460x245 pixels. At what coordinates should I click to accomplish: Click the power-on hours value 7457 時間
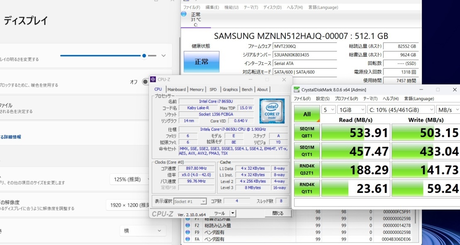(401, 80)
